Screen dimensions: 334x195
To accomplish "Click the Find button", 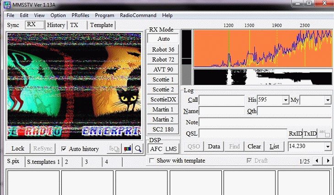I will 234,147.
